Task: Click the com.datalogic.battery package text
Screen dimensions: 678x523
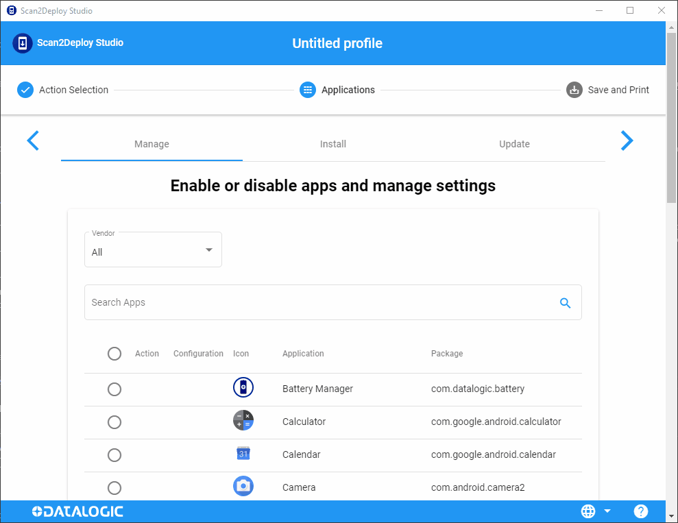Action: [x=477, y=389]
